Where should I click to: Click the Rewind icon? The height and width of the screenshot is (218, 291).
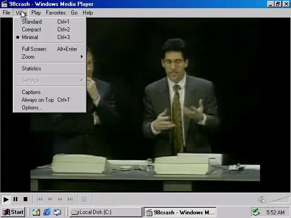(50, 199)
